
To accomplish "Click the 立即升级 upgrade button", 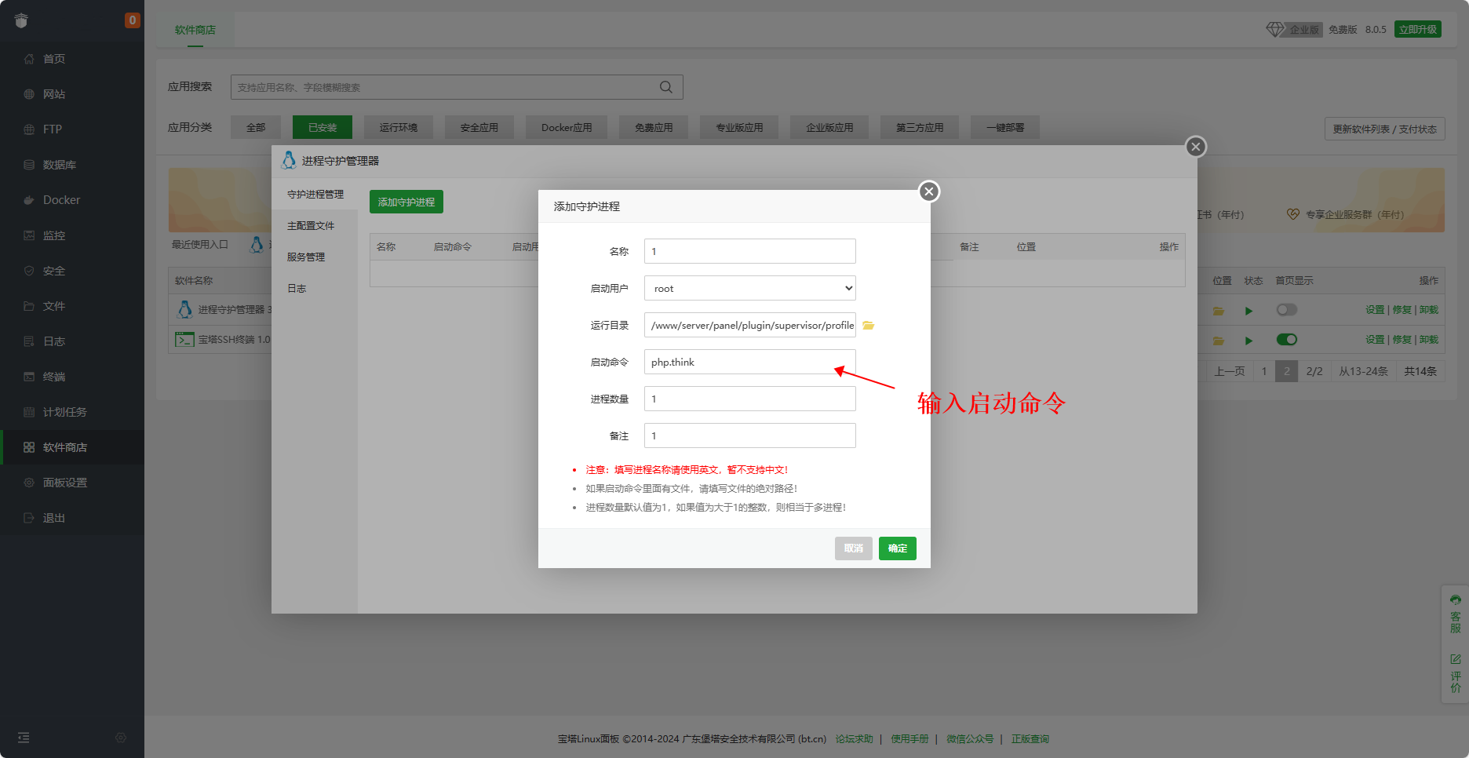I will tap(1417, 30).
